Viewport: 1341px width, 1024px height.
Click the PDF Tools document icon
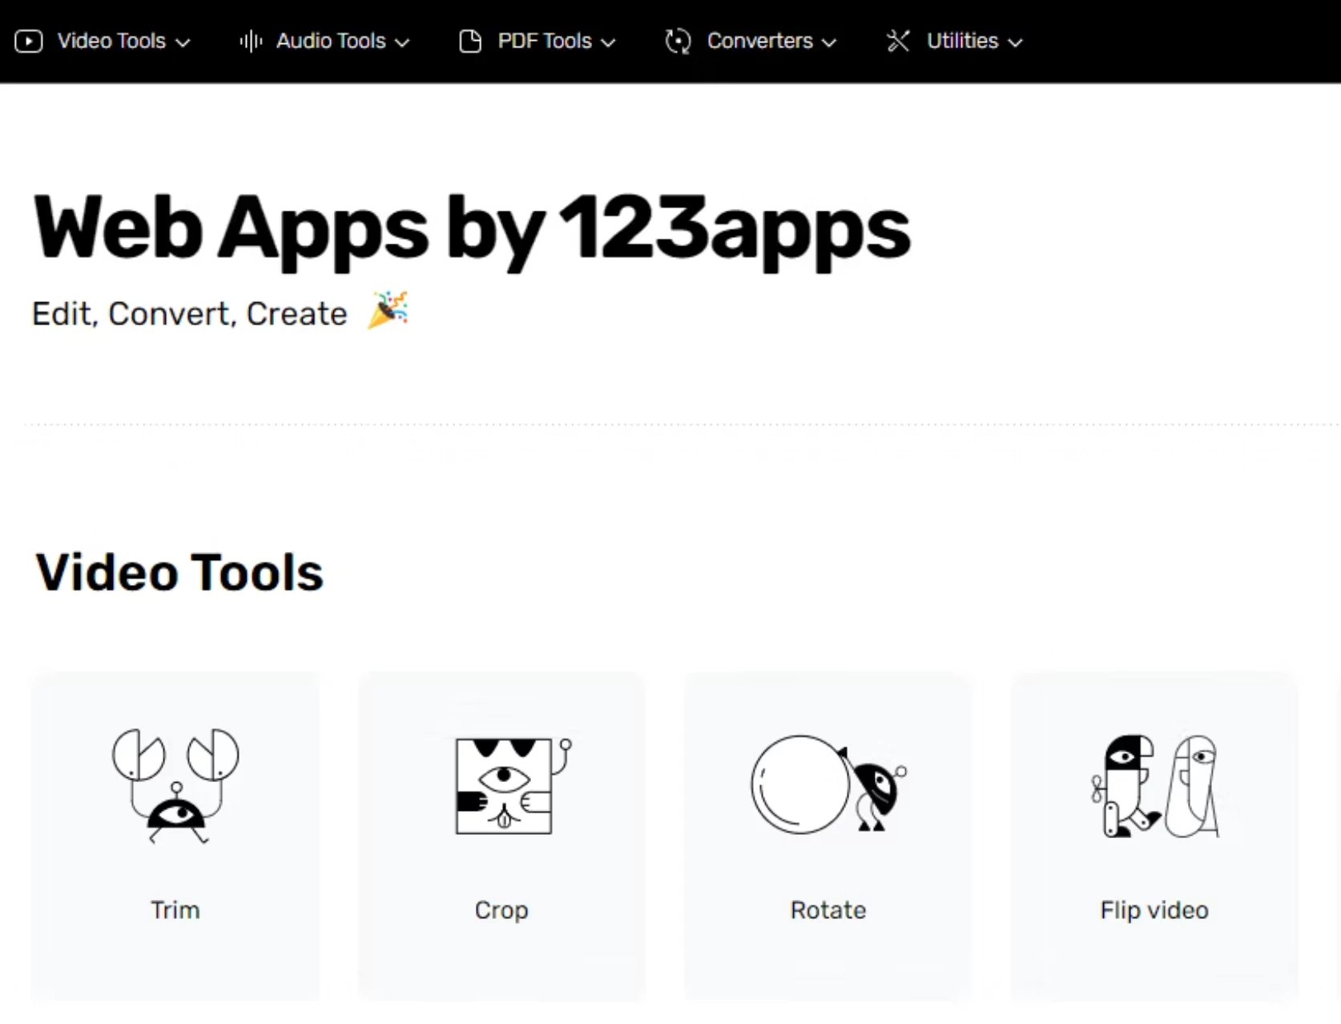point(470,41)
